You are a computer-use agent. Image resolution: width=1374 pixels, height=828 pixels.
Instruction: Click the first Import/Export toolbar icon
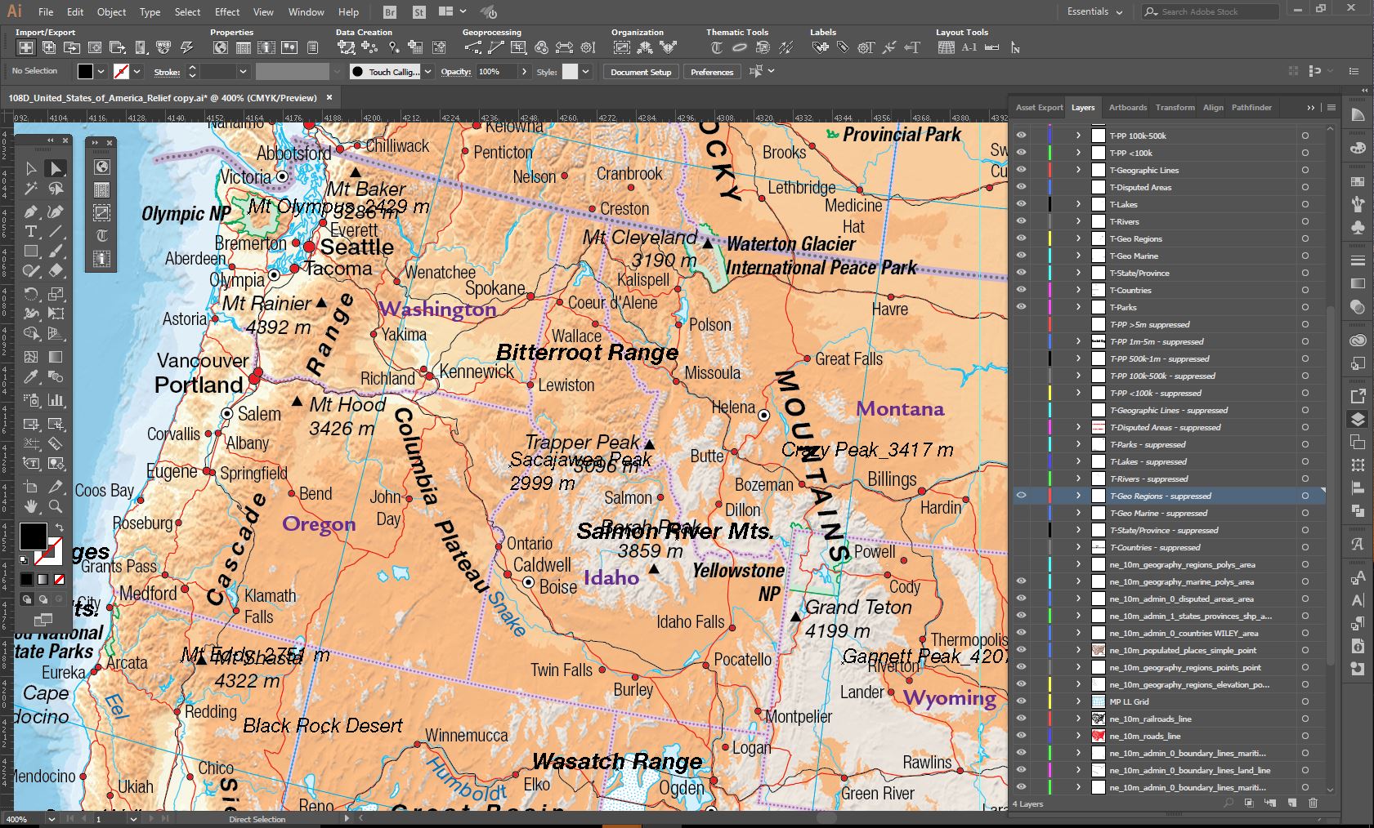pos(26,47)
